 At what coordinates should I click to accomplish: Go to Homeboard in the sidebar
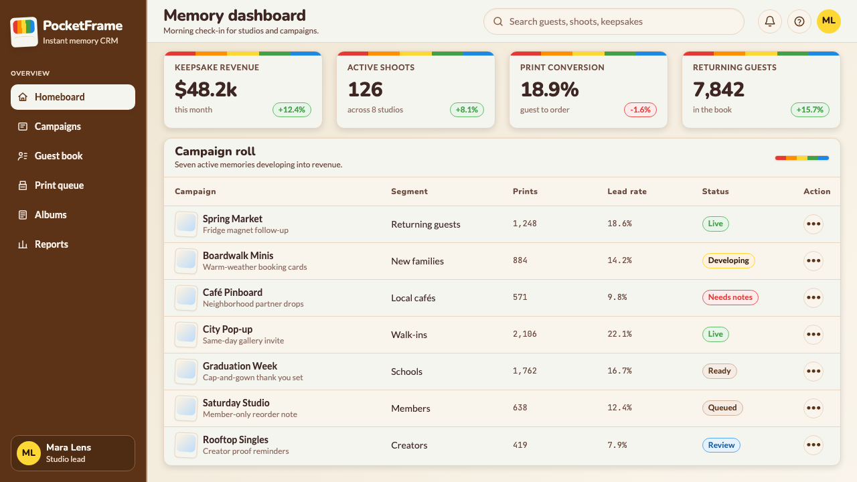73,97
